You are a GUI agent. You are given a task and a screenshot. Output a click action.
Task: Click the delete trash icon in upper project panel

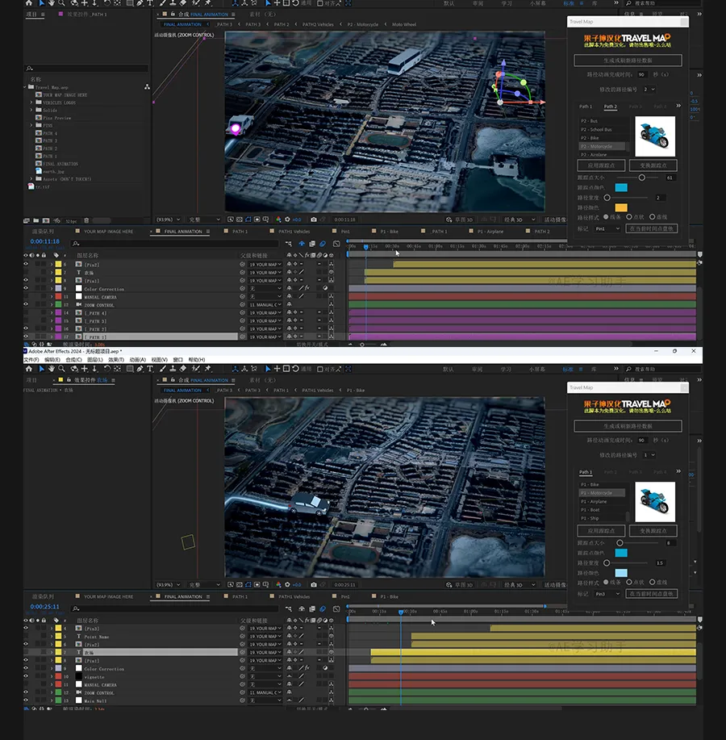[x=86, y=220]
